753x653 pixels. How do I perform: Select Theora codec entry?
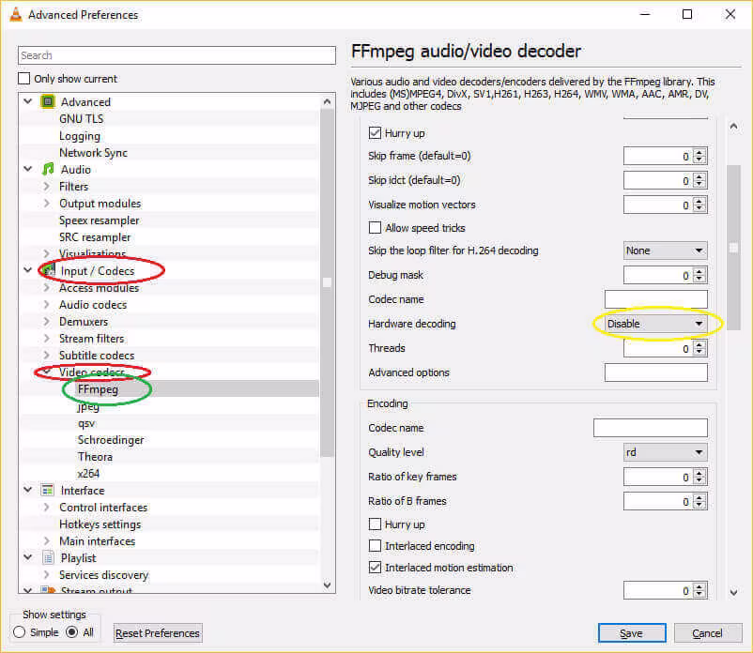coord(95,457)
